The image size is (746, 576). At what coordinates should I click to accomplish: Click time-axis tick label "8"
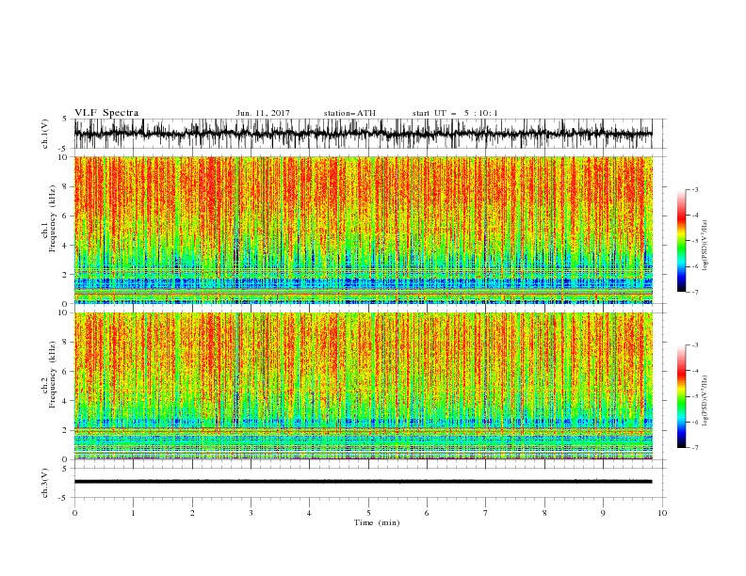coord(544,513)
